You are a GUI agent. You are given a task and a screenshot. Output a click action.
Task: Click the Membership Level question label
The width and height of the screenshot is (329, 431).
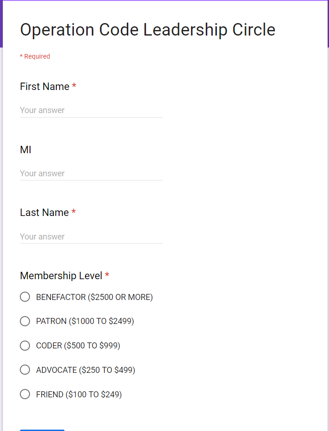coord(61,275)
